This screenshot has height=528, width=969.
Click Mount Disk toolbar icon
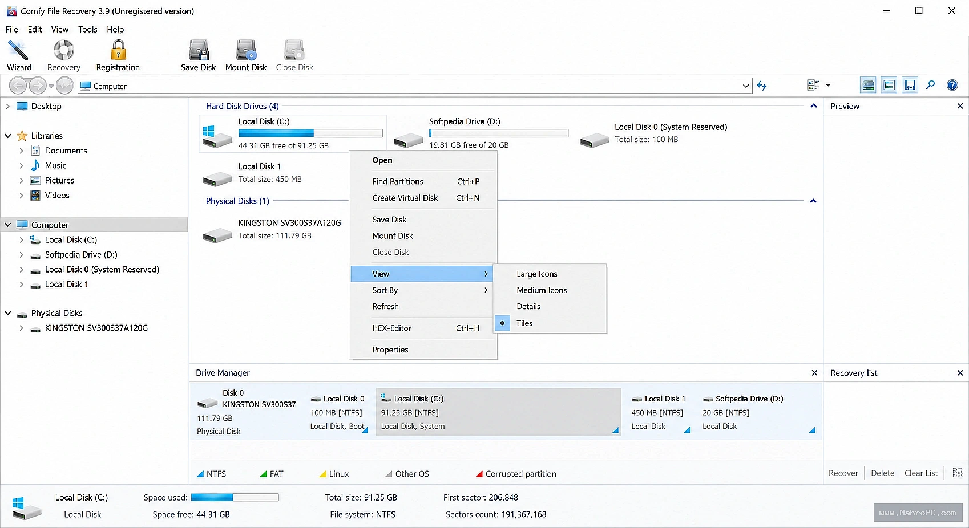(x=246, y=50)
